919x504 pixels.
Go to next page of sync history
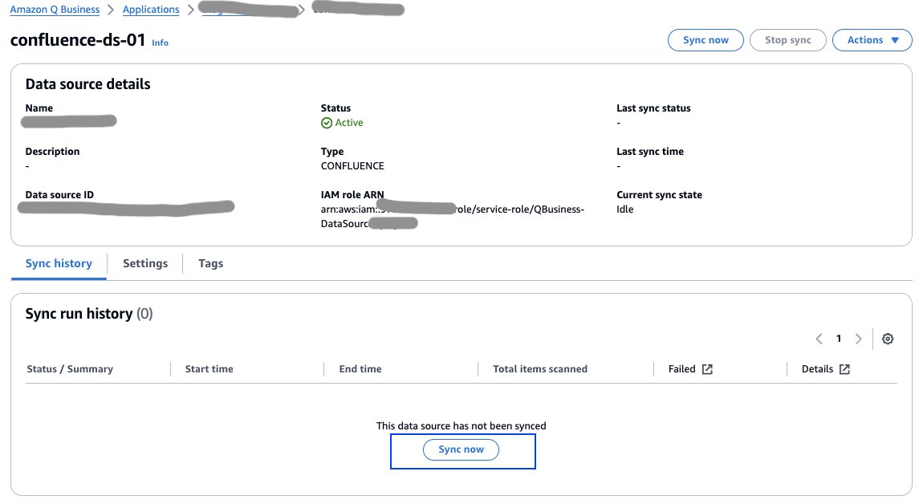click(859, 339)
